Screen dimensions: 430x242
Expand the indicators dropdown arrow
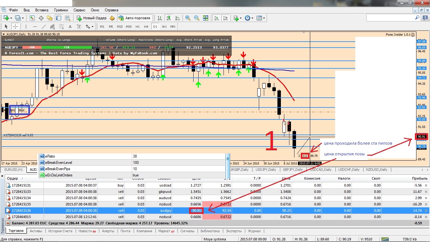tap(241, 18)
